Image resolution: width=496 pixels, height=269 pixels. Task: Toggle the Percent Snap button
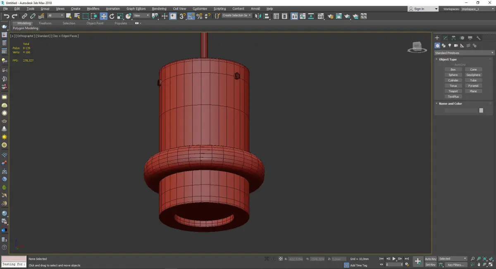[199, 16]
